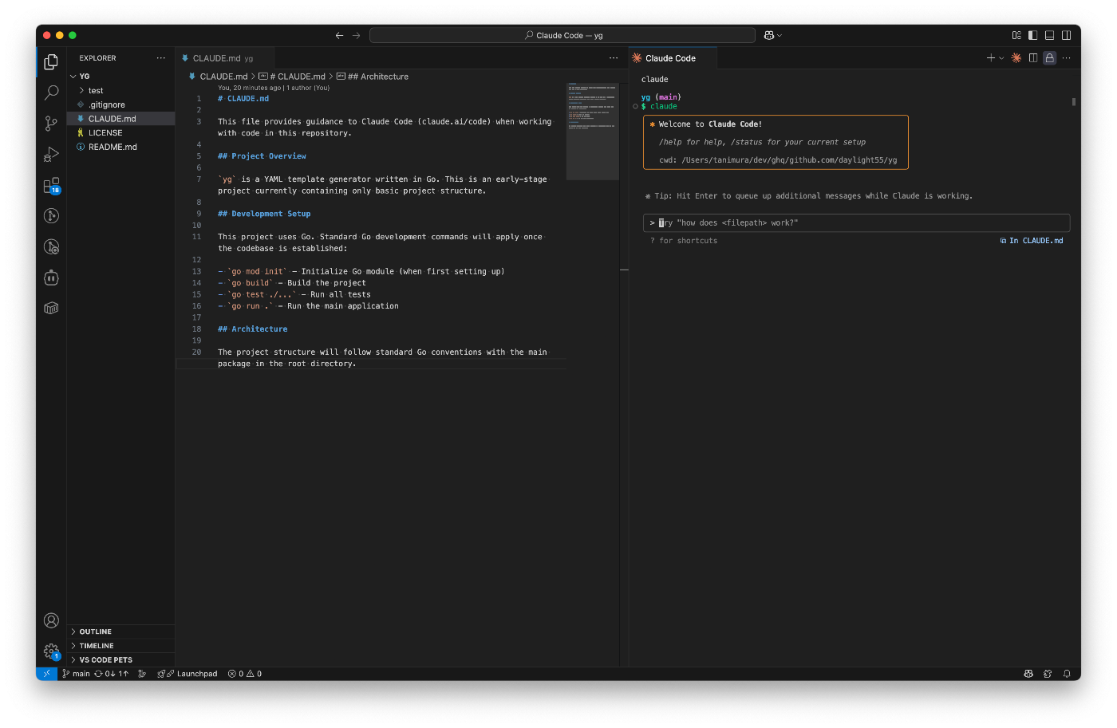
Task: Click the Claude Code terminal scrollbar
Action: point(1074,102)
